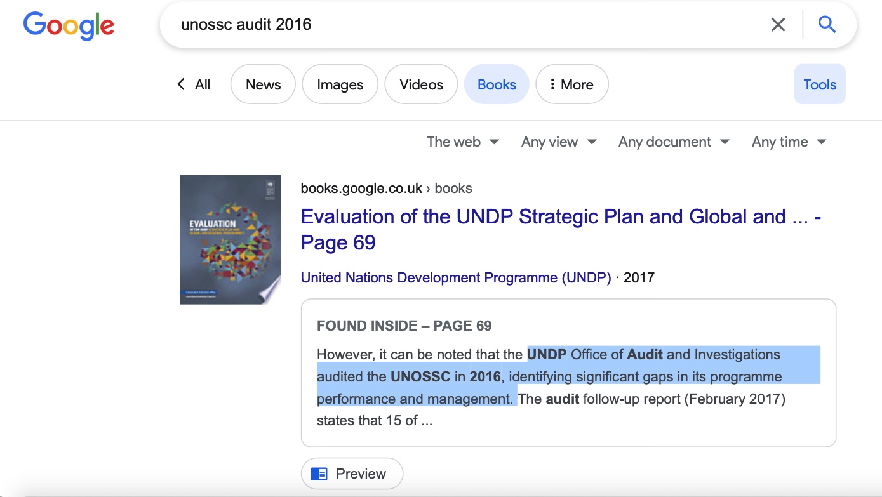This screenshot has width=882, height=497.
Task: Switch to the News tab
Action: 263,84
